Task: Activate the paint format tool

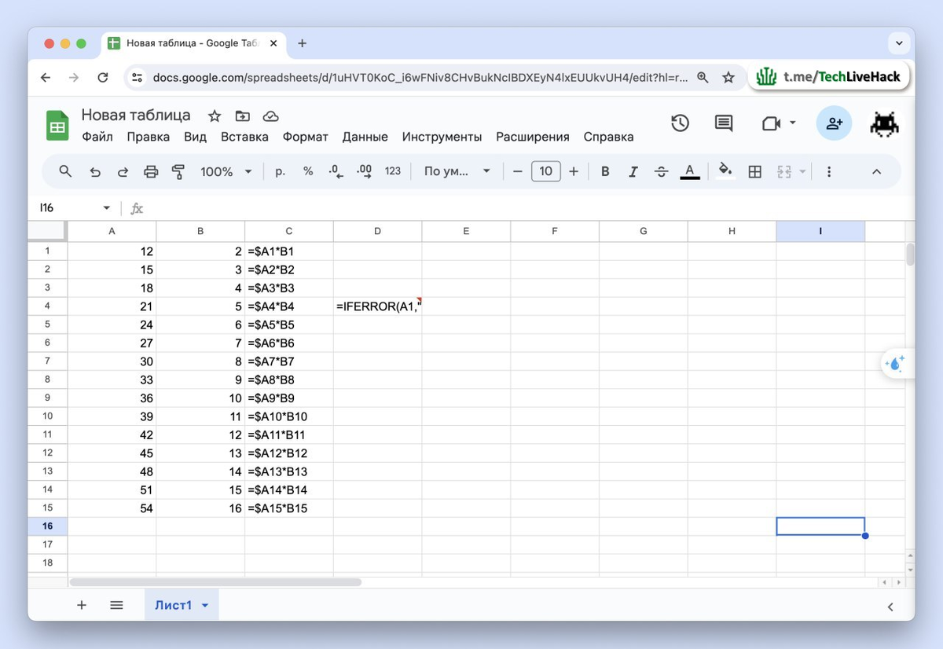Action: click(x=178, y=171)
